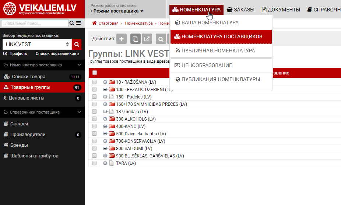Tick the checkbox next to 300 ALKOHOLS
This screenshot has height=205, width=341.
(x=94, y=119)
